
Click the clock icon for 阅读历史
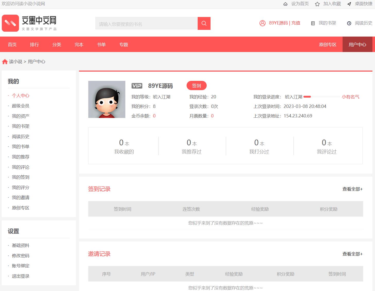tap(349, 23)
